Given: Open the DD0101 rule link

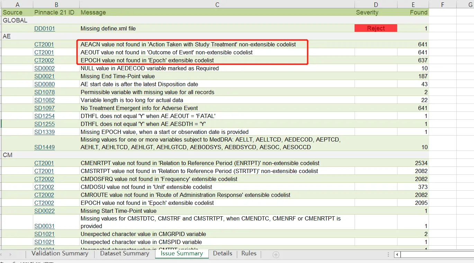Looking at the screenshot, I should pos(44,28).
